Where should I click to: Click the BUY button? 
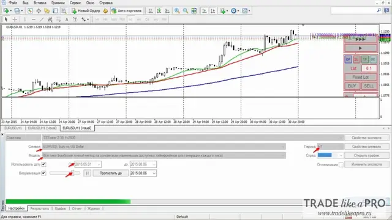352,86
